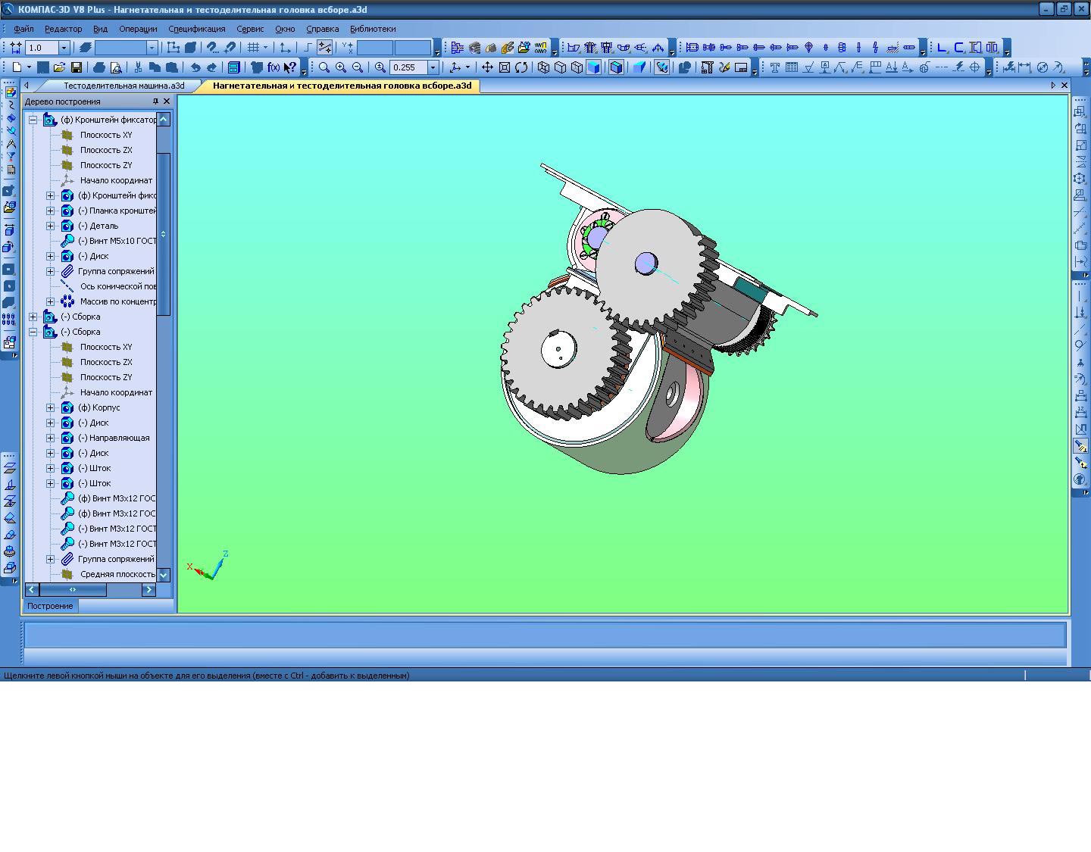Expand the Корпус tree node
The height and width of the screenshot is (852, 1091).
coord(51,407)
